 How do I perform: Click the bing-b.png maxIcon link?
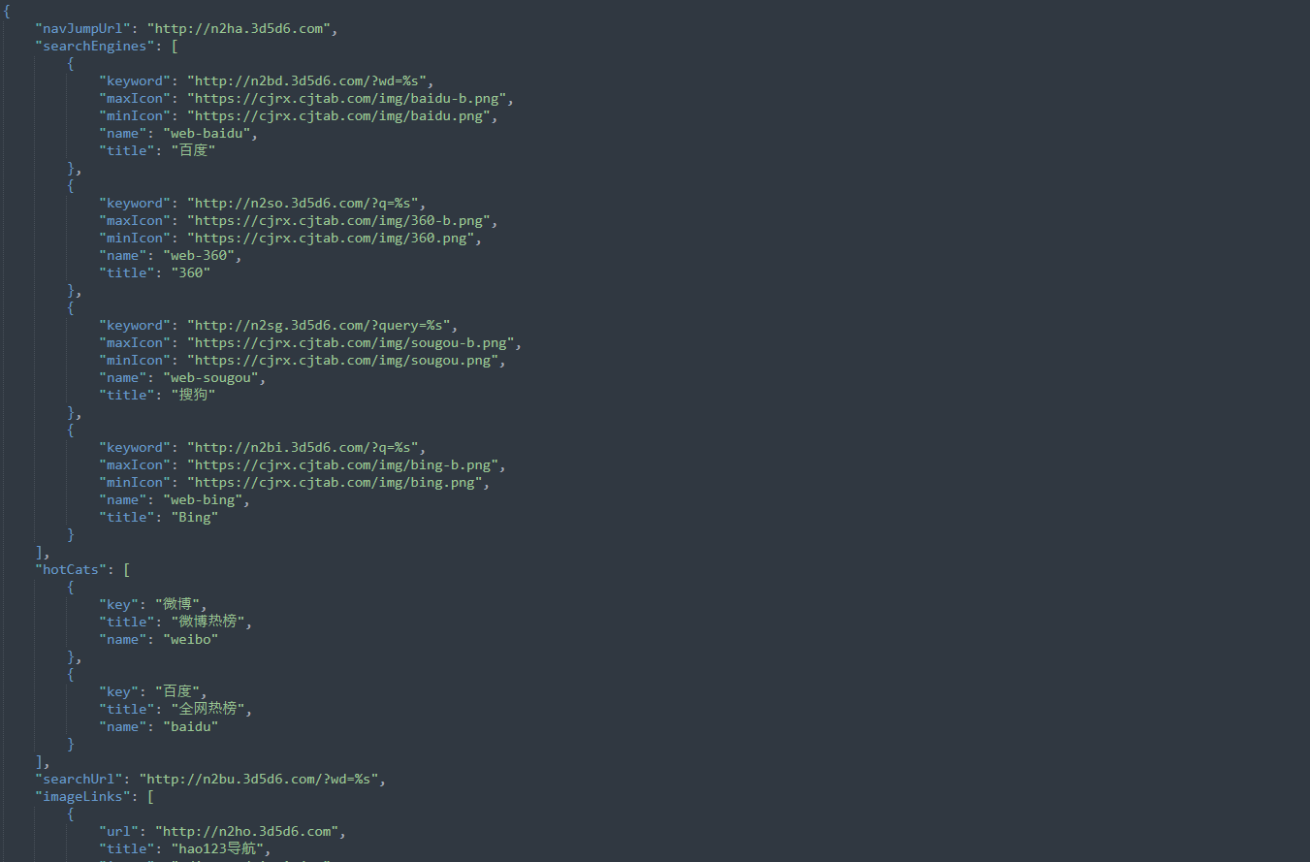point(345,464)
